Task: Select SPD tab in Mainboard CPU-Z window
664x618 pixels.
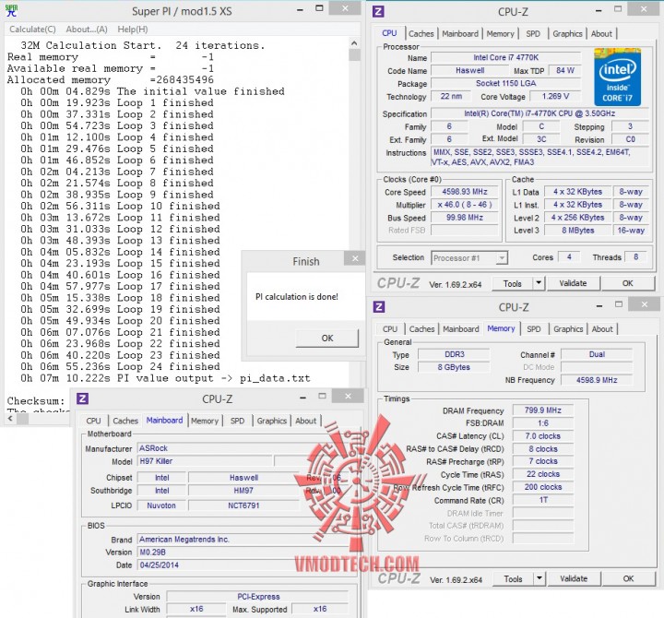Action: tap(237, 421)
